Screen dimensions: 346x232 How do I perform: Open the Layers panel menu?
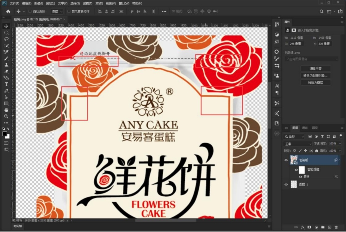click(x=342, y=128)
